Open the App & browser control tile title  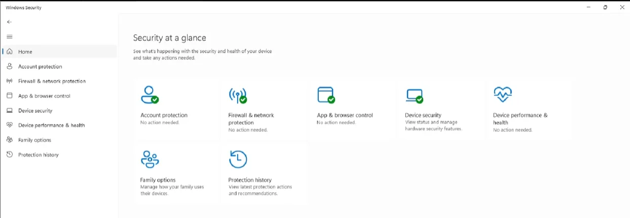click(x=345, y=115)
